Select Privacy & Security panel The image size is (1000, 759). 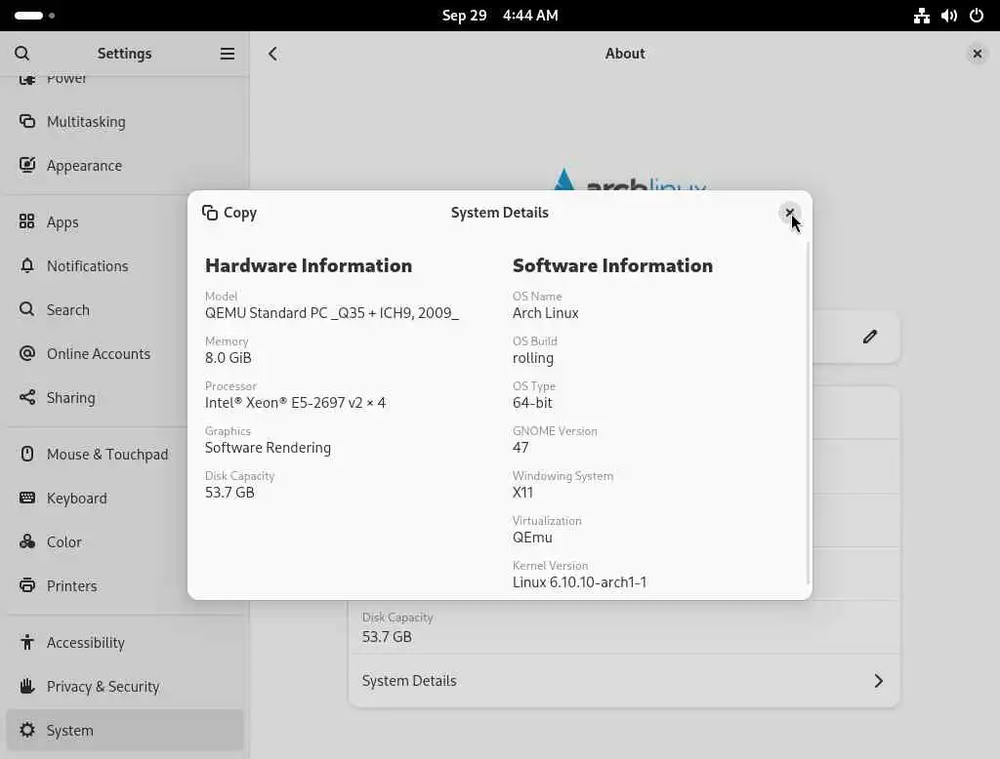125,687
